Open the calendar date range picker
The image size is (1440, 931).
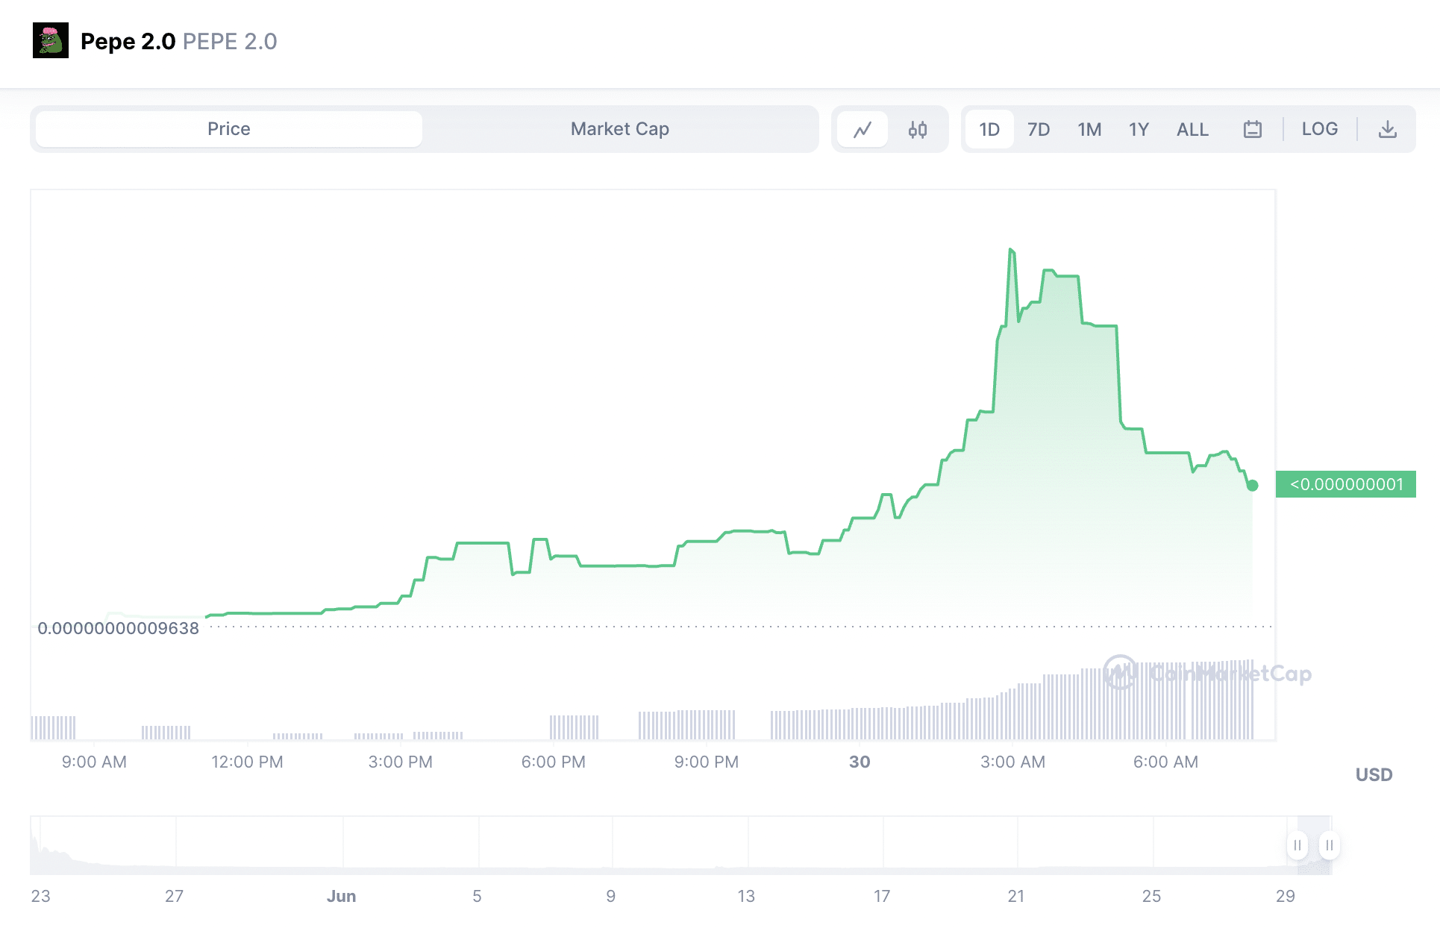pos(1253,129)
